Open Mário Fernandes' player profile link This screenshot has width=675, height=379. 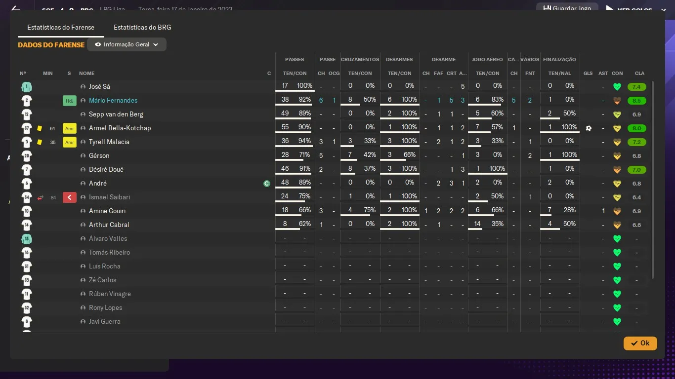tap(113, 101)
